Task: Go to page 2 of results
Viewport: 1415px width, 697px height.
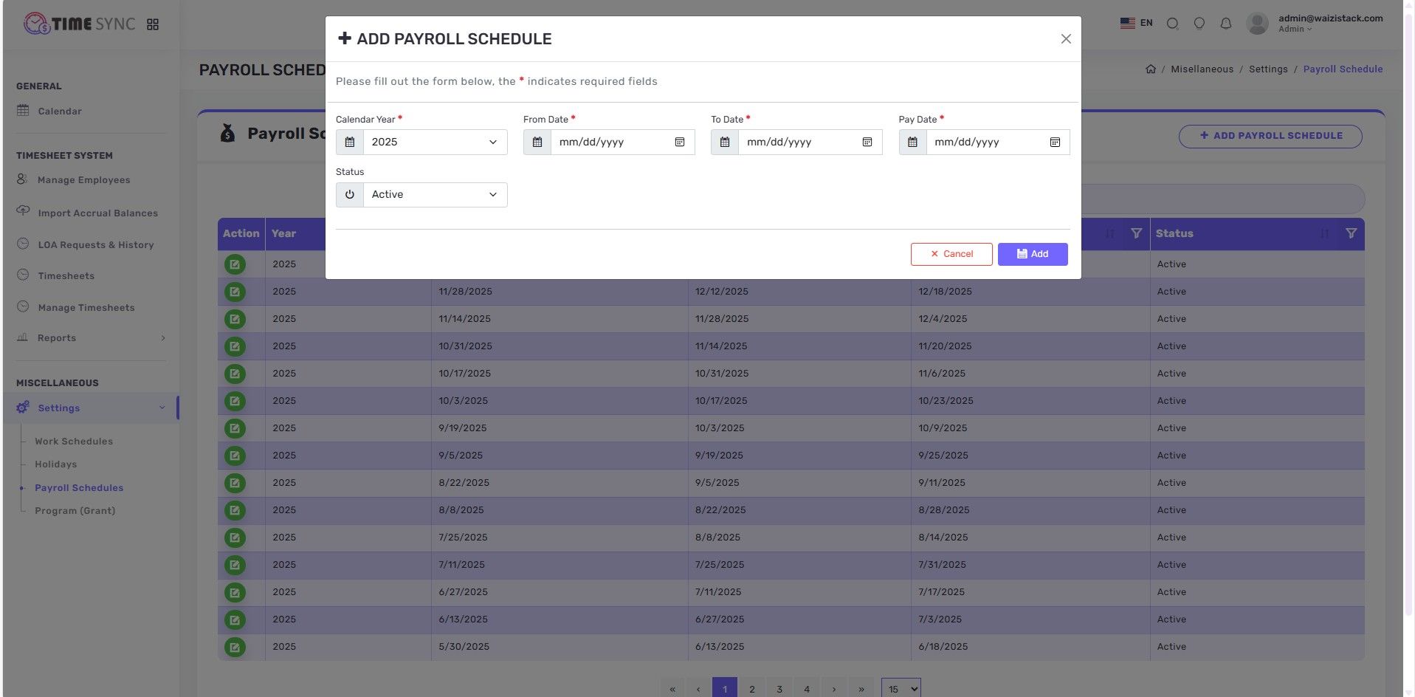Action: tap(751, 689)
